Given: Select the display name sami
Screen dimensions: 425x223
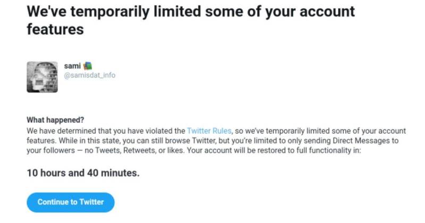Looking at the screenshot, I should coord(72,66).
